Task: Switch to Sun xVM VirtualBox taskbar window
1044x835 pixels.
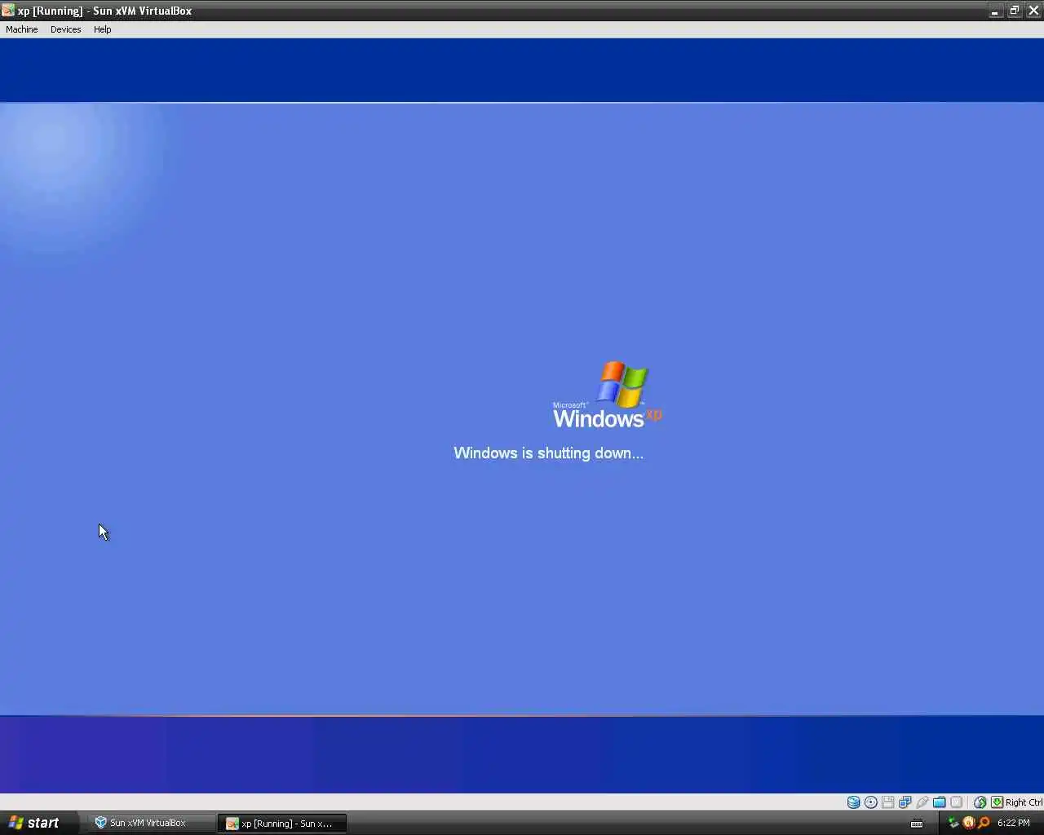Action: [152, 823]
